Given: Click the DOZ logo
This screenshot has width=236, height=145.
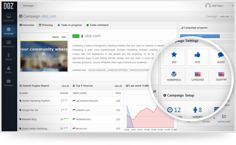Looking at the screenshot, I should pyautogui.click(x=9, y=6).
